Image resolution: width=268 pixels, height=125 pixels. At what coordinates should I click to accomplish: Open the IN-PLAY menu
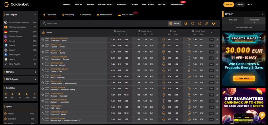pos(79,4)
